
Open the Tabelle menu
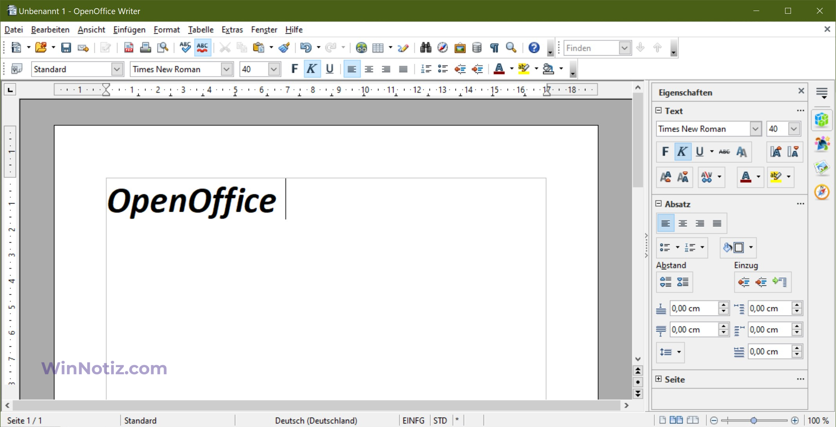[x=201, y=30]
